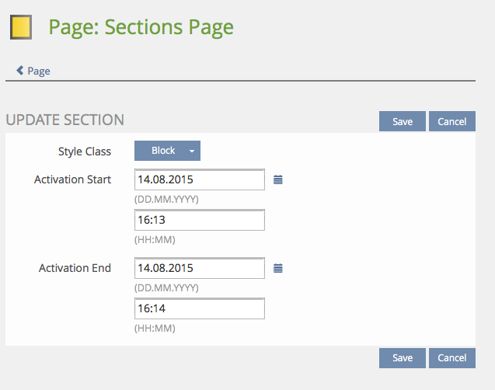
Task: Focus the Activation Start date field
Action: (199, 179)
